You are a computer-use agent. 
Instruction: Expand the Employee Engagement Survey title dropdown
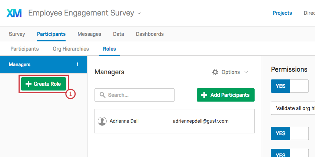click(139, 13)
